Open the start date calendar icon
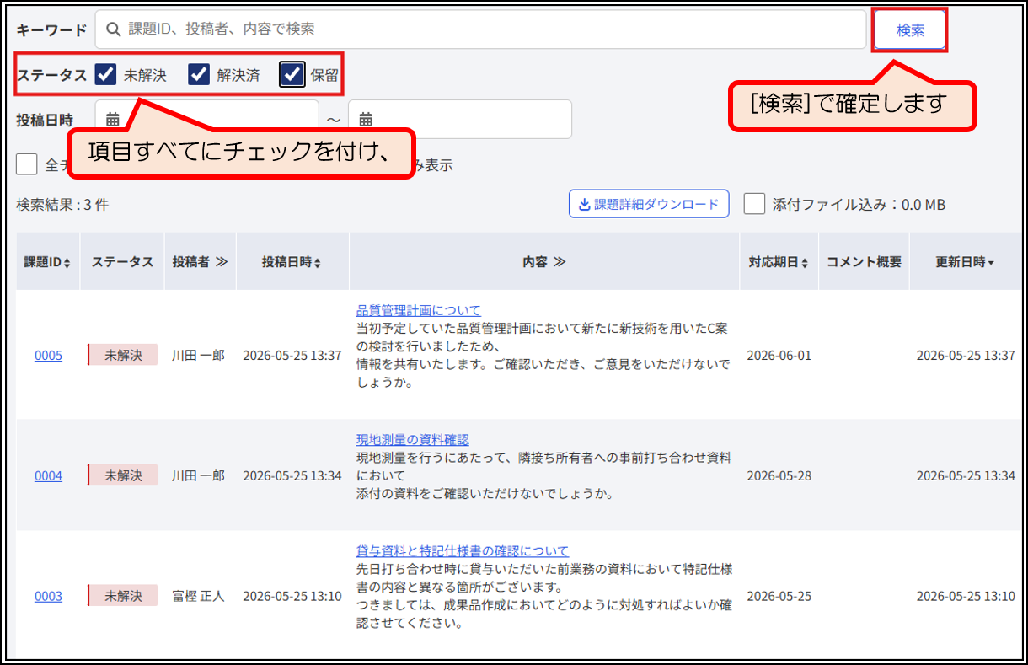1028x665 pixels. click(x=113, y=120)
